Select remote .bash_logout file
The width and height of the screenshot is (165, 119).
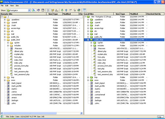pos(16,83)
